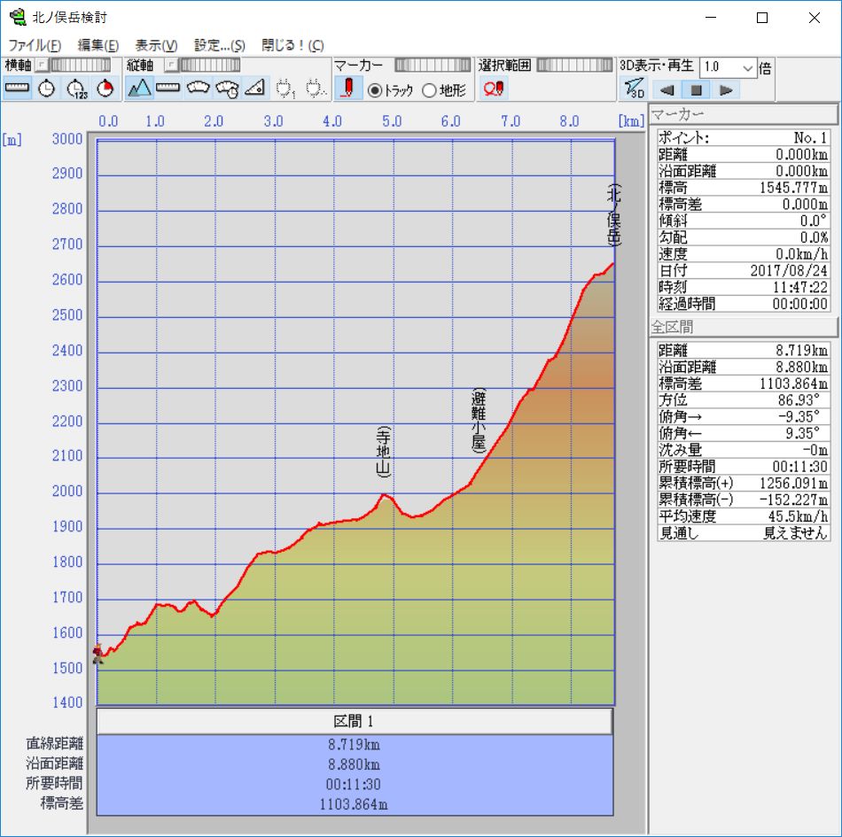Adjust the 横軸 scale slider
This screenshot has width=842, height=837.
coord(81,66)
